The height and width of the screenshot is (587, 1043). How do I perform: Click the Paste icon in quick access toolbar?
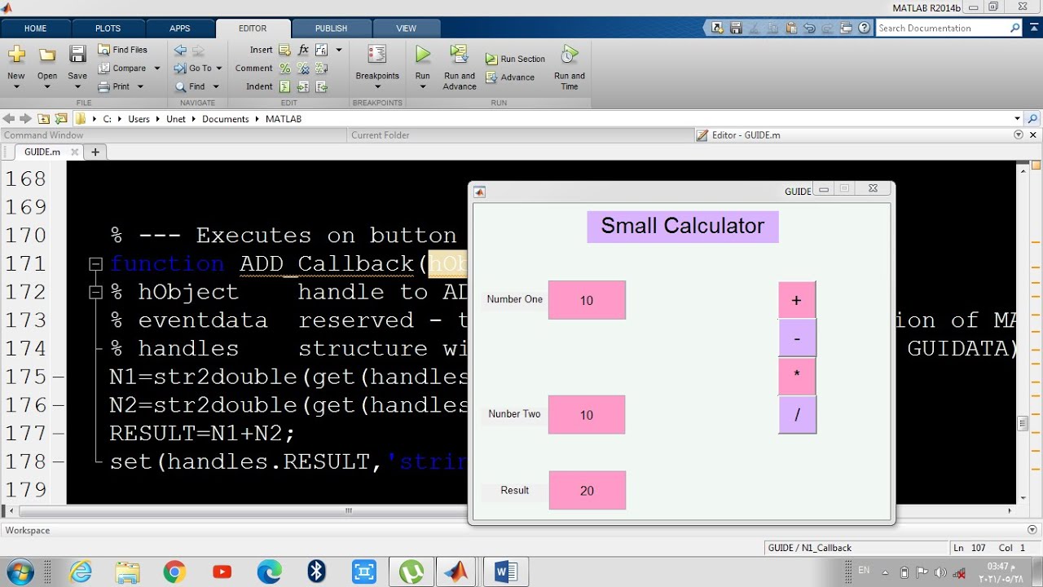tap(791, 28)
